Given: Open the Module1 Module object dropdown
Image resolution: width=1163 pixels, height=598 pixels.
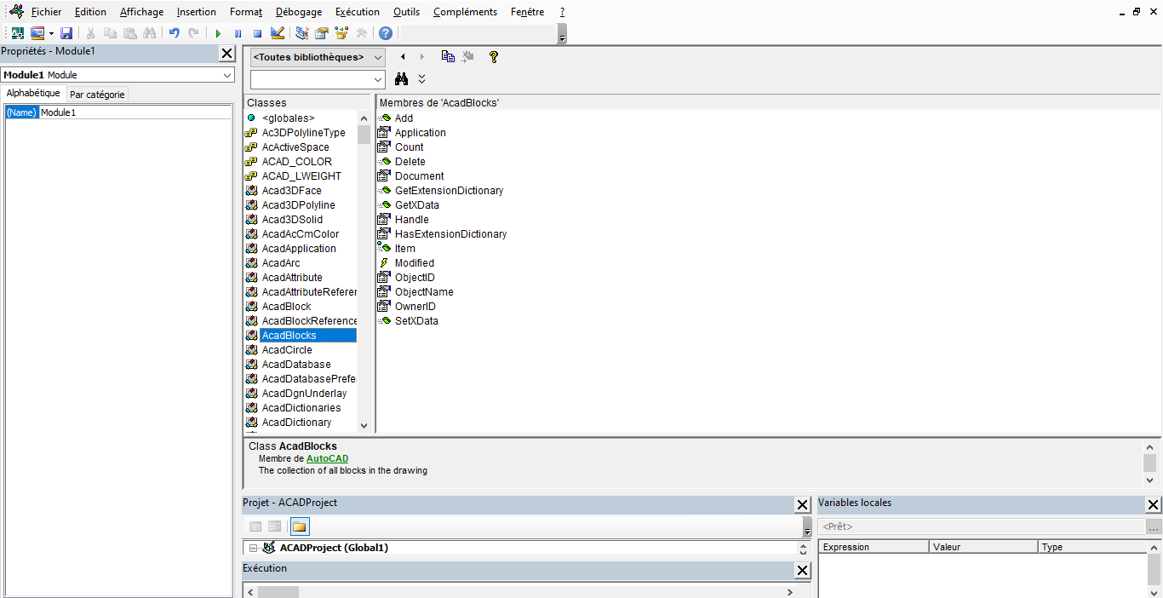Looking at the screenshot, I should [x=227, y=75].
